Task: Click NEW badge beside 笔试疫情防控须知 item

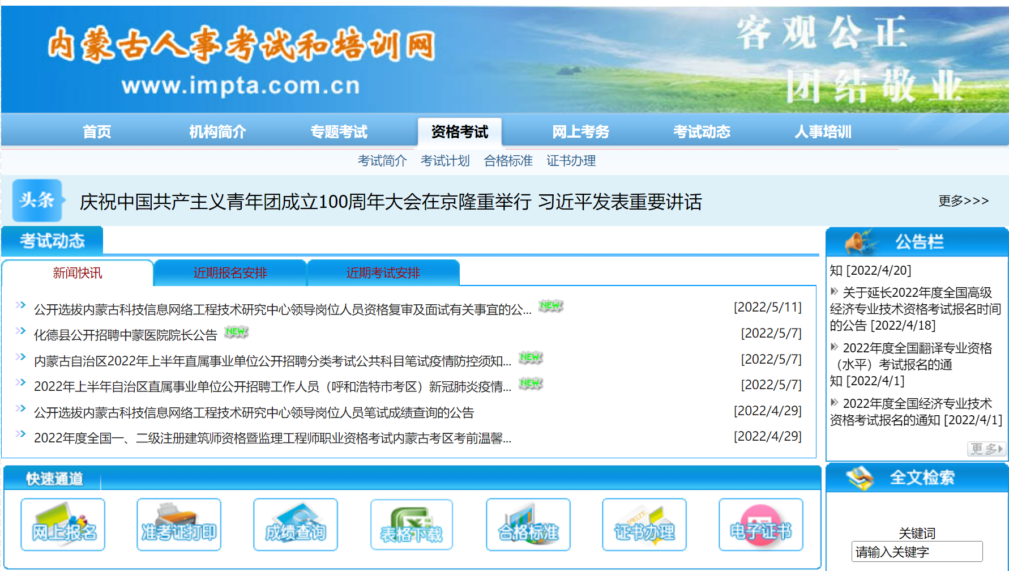Action: (531, 357)
